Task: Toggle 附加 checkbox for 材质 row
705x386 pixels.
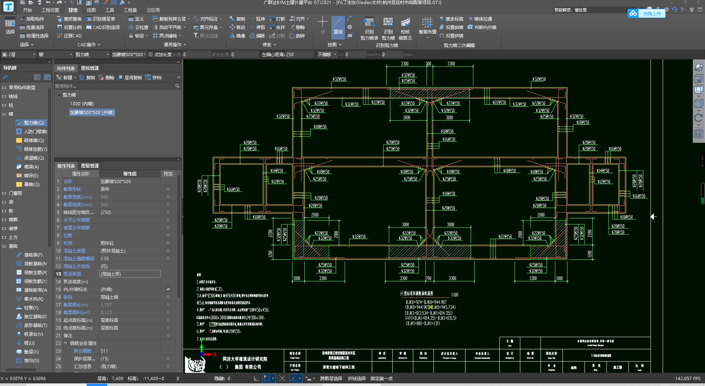Action: click(x=168, y=243)
